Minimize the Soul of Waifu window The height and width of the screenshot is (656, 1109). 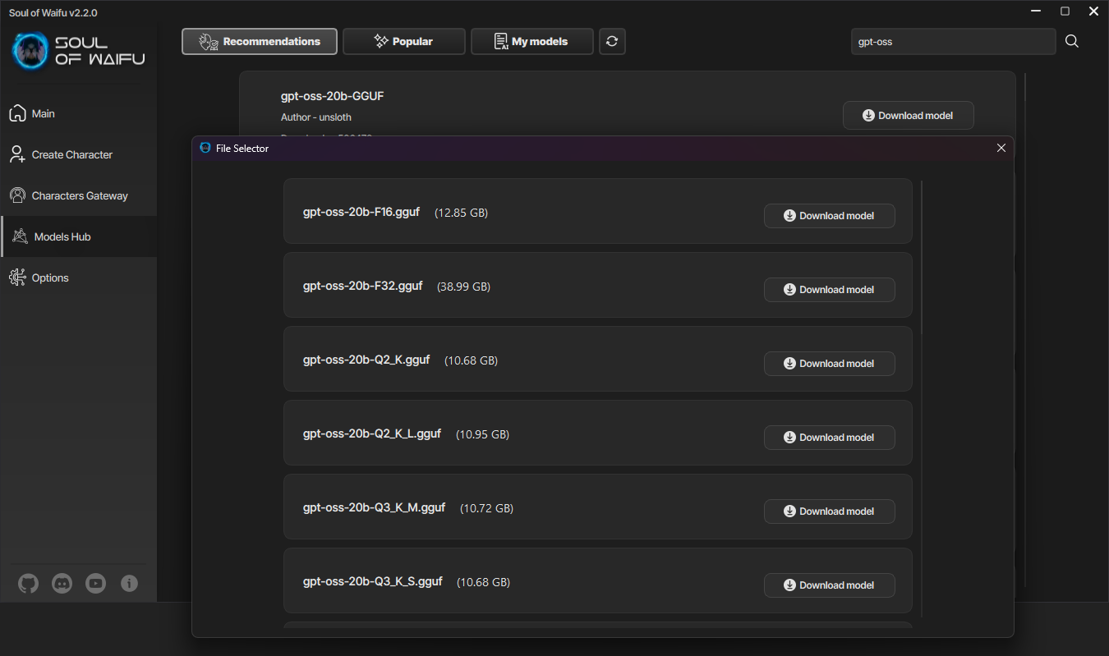point(1037,11)
